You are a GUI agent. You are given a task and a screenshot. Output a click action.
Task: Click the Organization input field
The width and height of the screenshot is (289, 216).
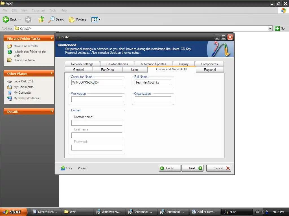[153, 99]
